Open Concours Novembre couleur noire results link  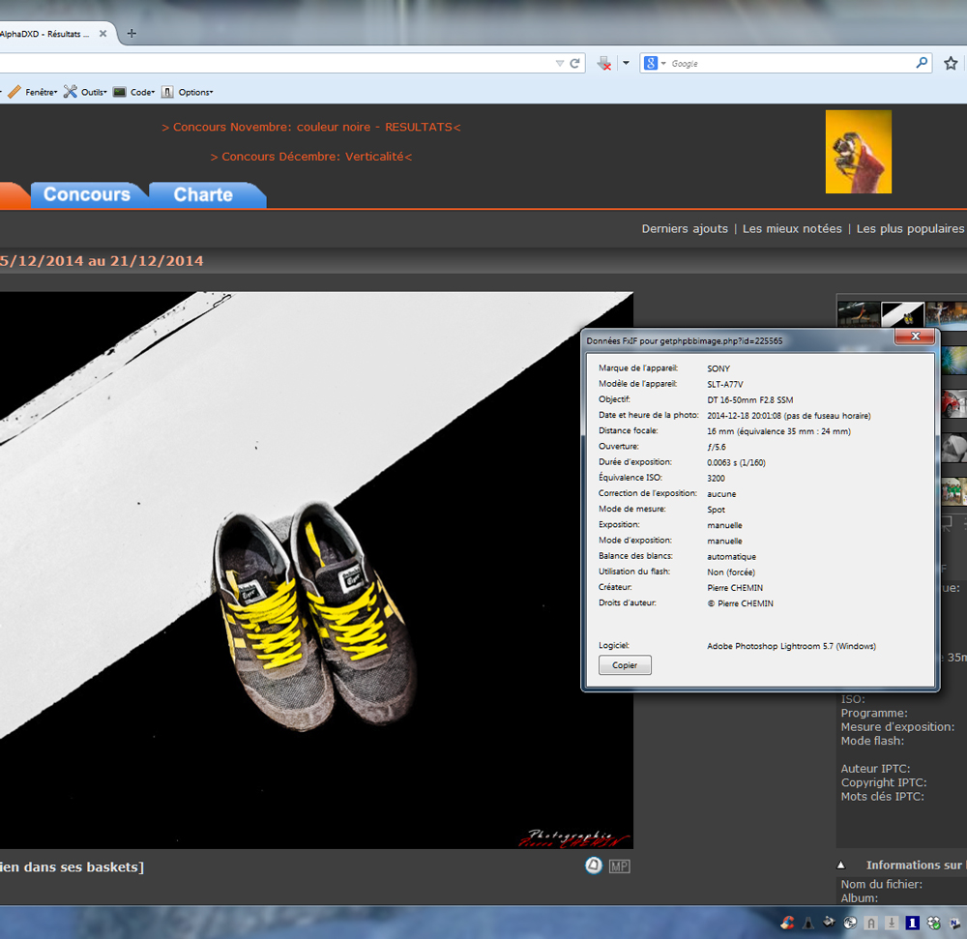click(310, 127)
